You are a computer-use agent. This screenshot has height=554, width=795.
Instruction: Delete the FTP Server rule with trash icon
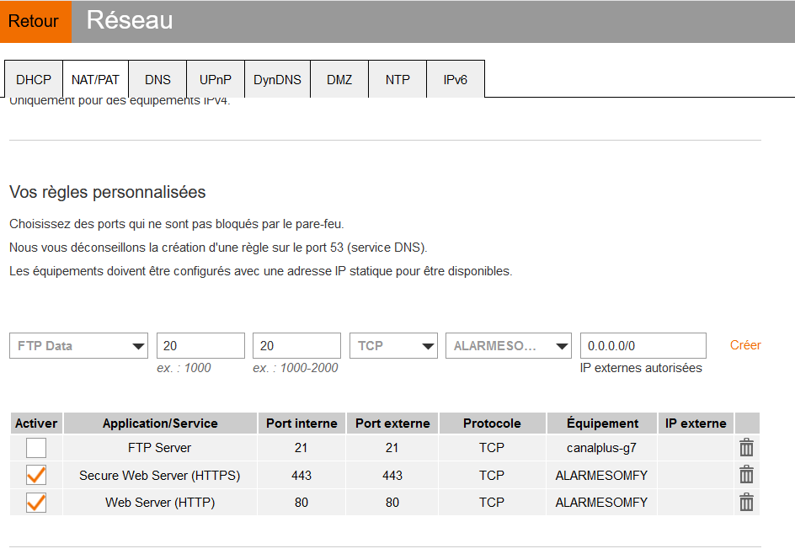coord(746,448)
